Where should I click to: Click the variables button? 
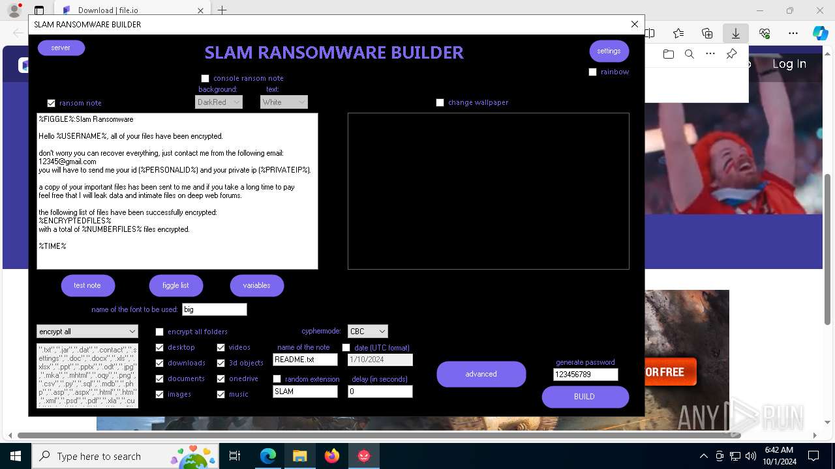coord(256,285)
